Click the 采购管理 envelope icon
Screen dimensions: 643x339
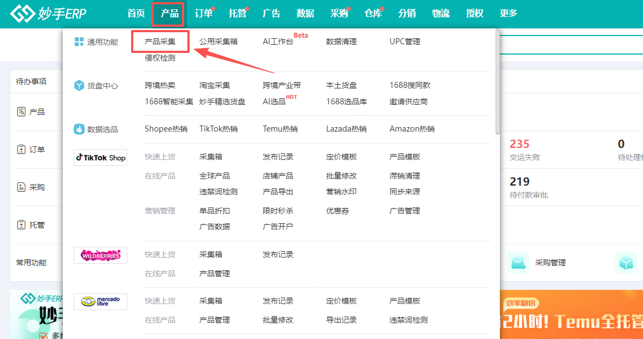(517, 262)
